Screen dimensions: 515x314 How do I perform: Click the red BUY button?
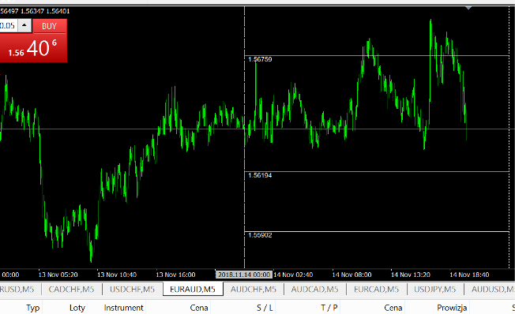point(50,26)
